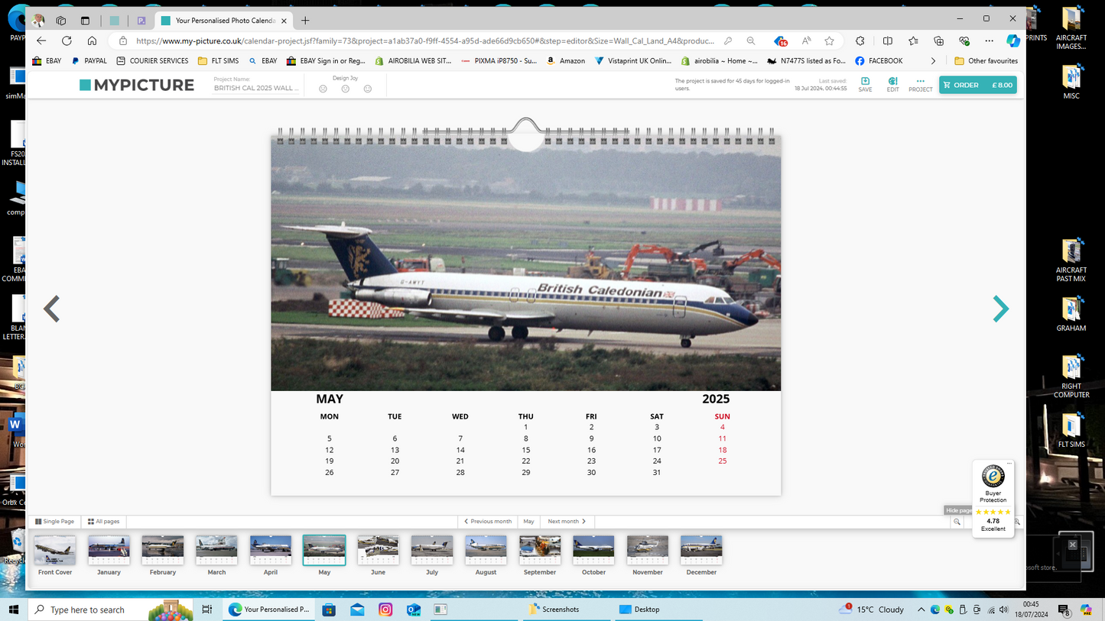Image resolution: width=1105 pixels, height=621 pixels.
Task: Open the PROJECT options menu
Action: tap(920, 84)
